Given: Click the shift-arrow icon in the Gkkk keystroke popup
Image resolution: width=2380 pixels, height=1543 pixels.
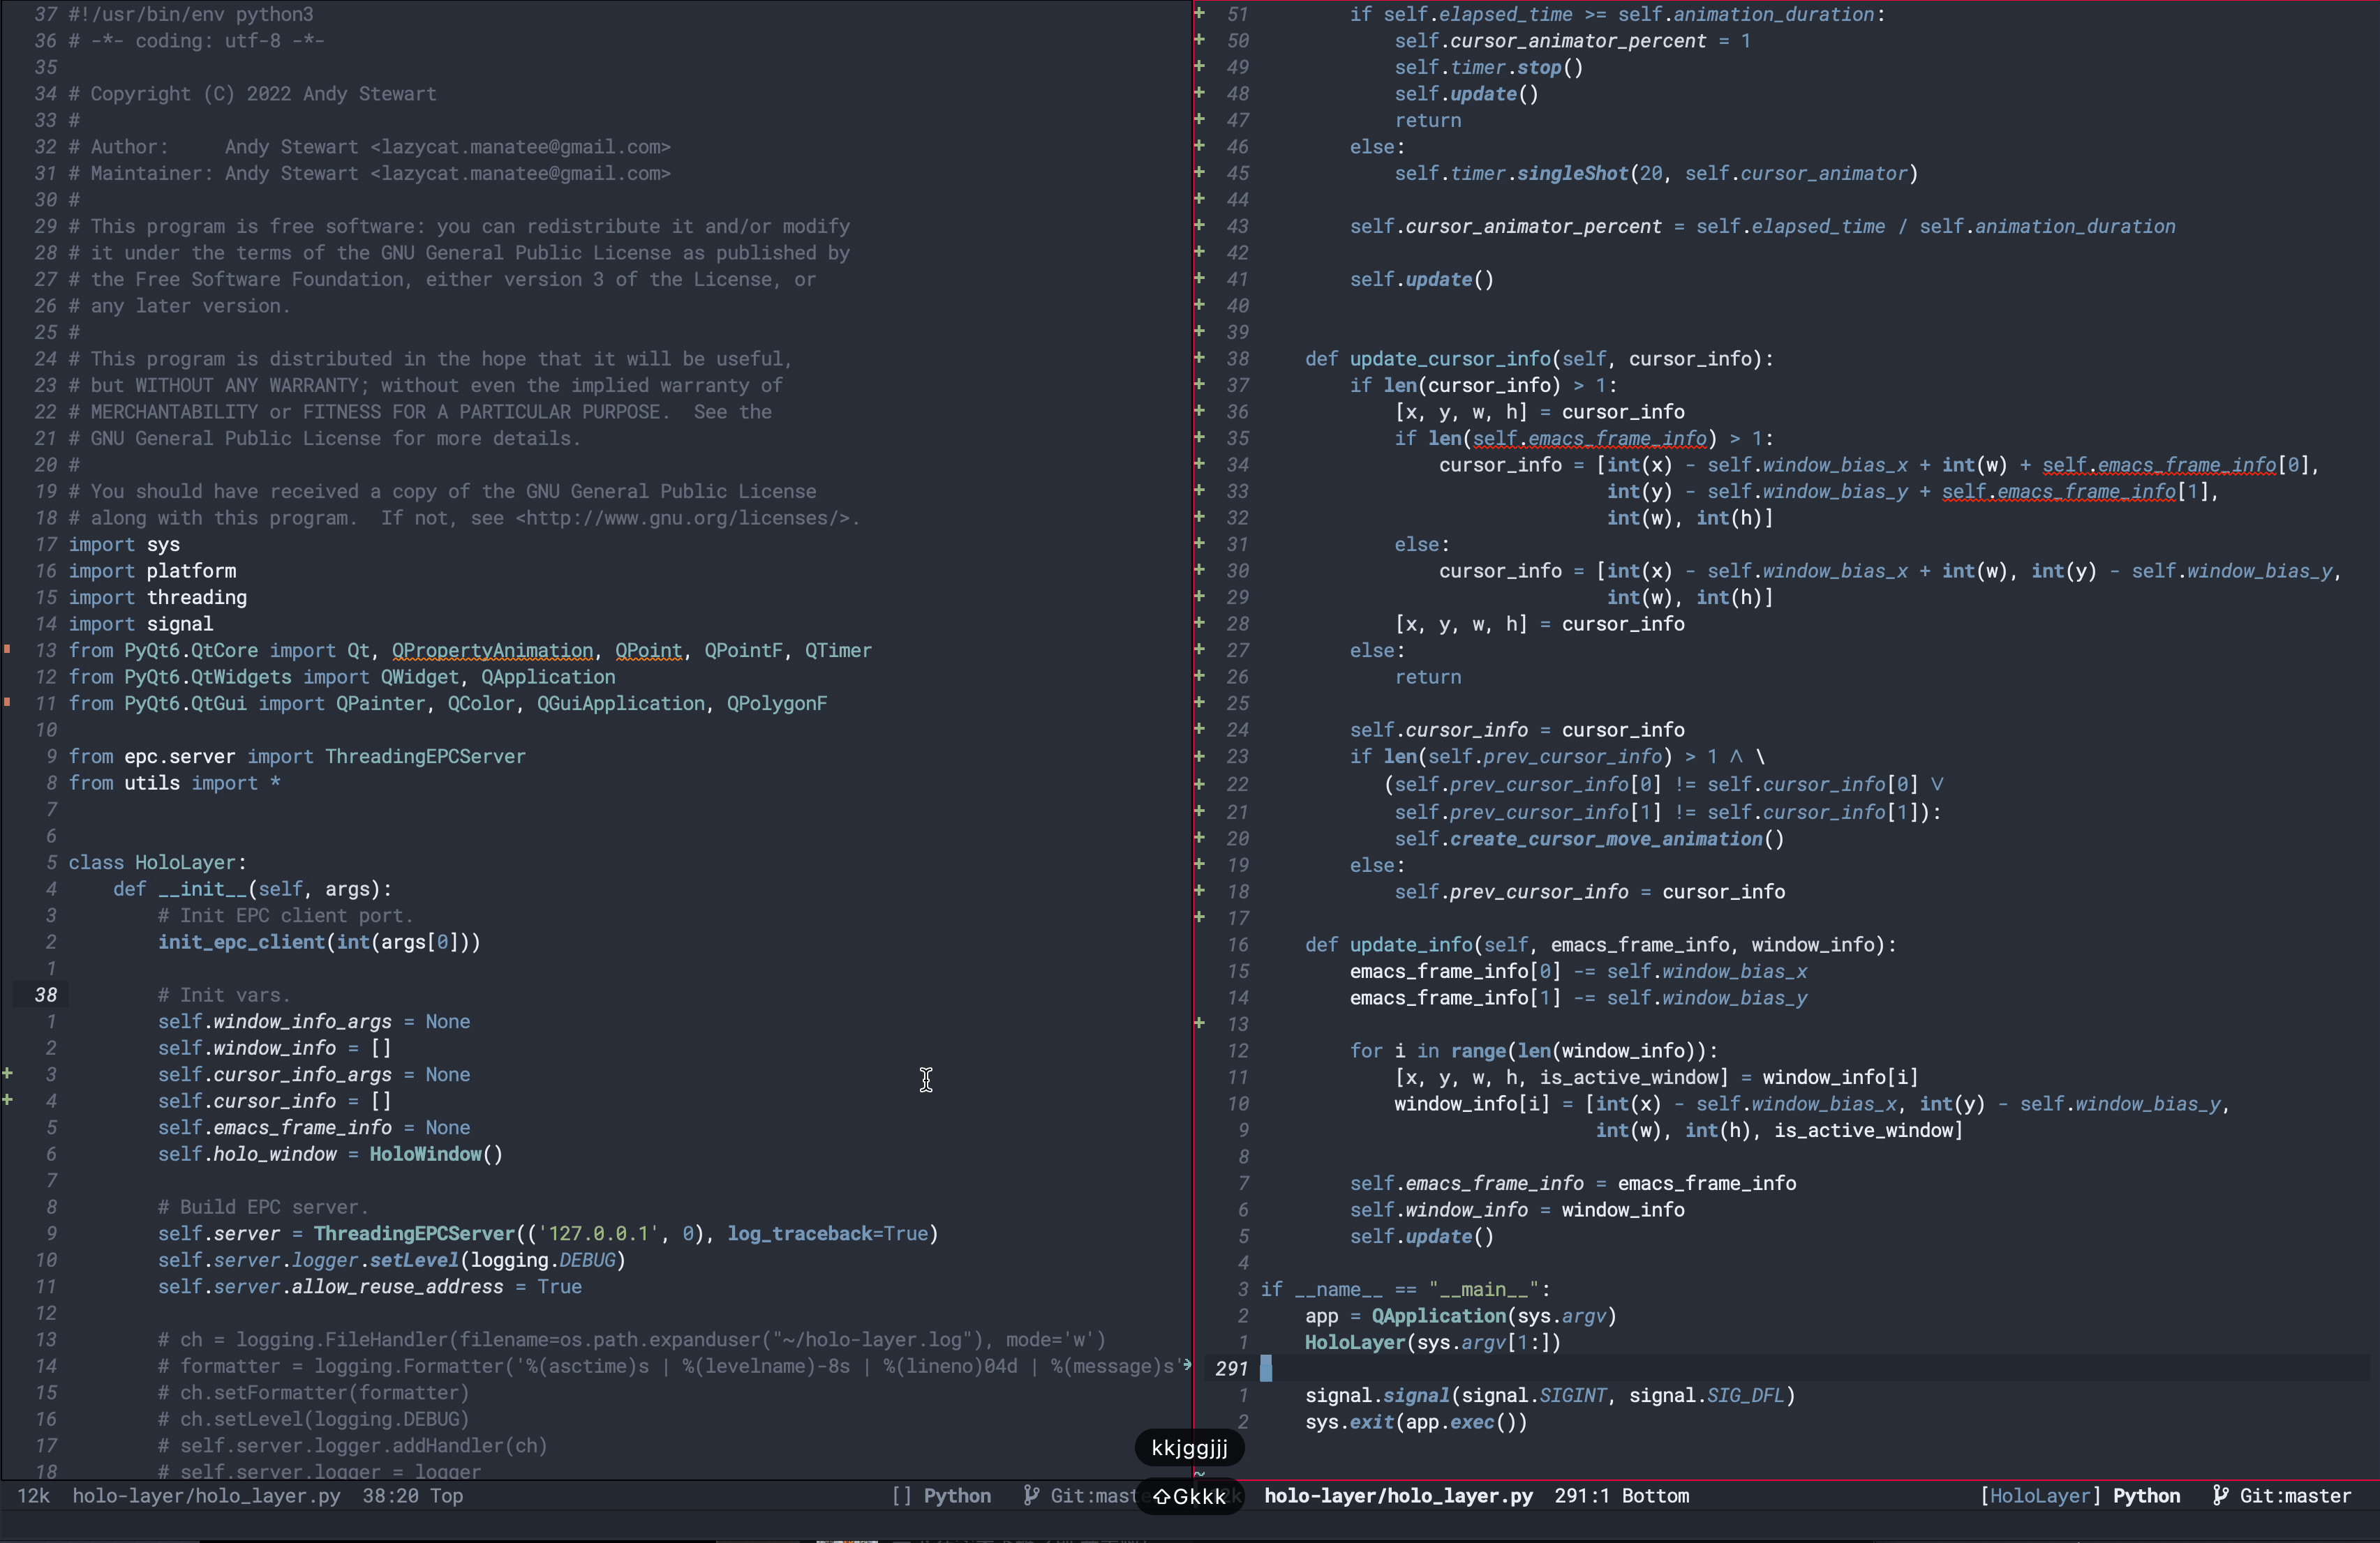Looking at the screenshot, I should 1161,1496.
